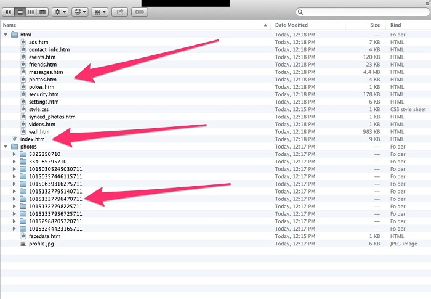
Task: Focus the Finder search field
Action: click(x=363, y=12)
